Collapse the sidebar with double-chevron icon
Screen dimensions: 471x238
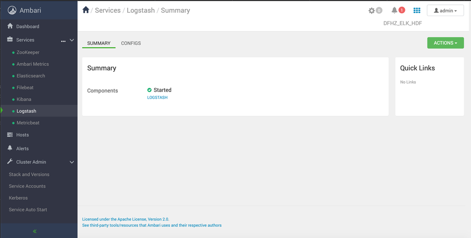click(x=35, y=231)
